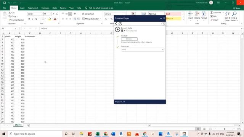Decrease indent icon
Image resolution: width=244 pixels, height=137 pixels.
point(75,19)
